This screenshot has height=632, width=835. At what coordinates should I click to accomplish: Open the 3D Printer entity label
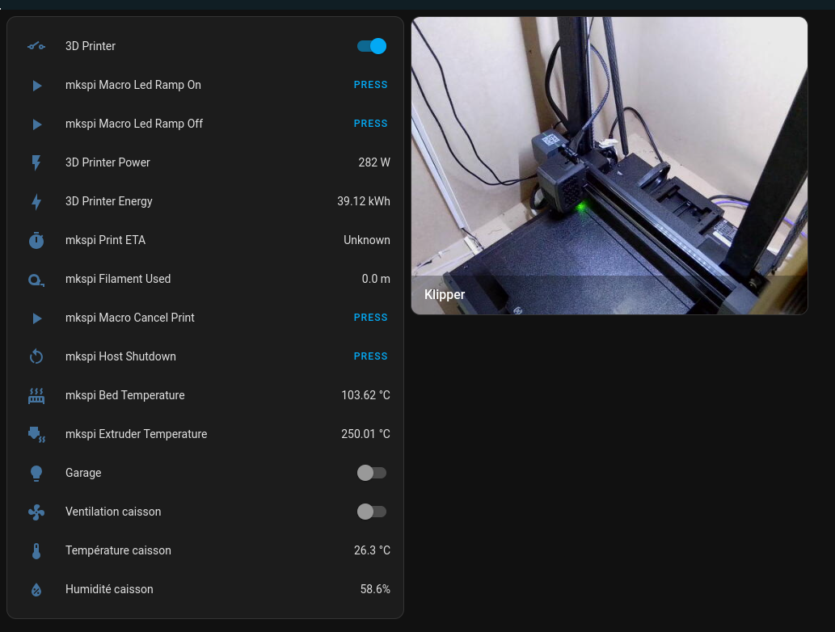coord(91,46)
